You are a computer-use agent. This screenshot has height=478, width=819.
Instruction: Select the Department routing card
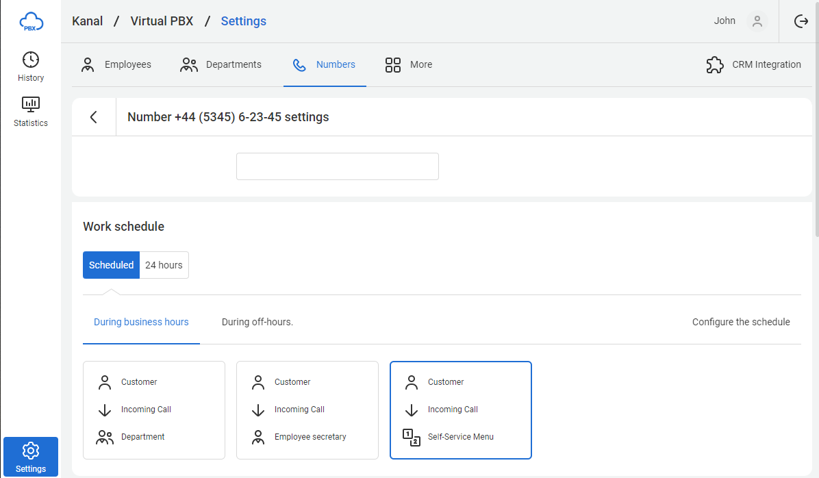pos(154,410)
